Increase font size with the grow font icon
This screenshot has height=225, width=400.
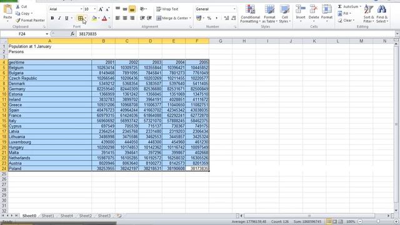click(x=101, y=9)
